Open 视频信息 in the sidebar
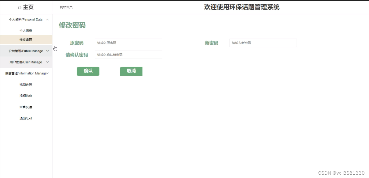Screen dimensions: 369x178 click(26, 96)
